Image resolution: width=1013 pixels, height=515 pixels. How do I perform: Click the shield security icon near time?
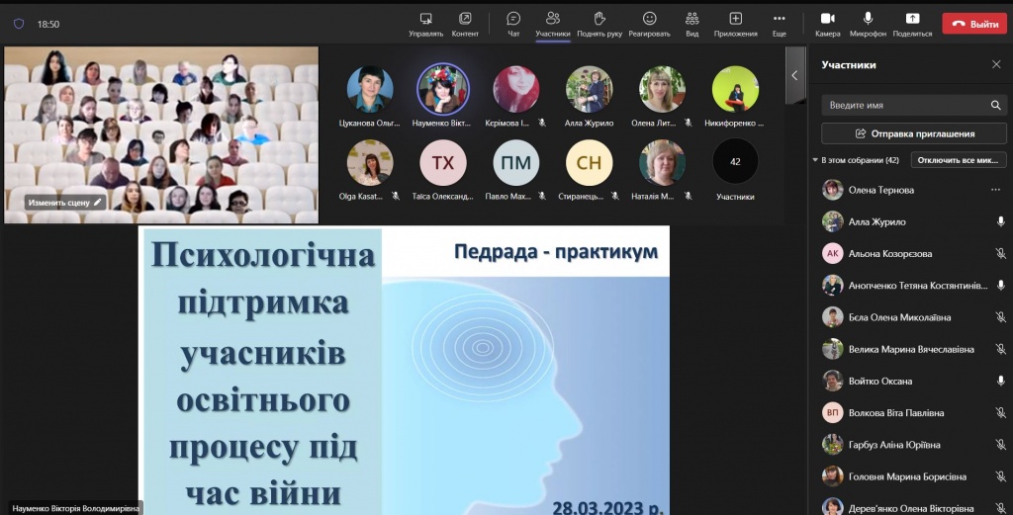[19, 24]
